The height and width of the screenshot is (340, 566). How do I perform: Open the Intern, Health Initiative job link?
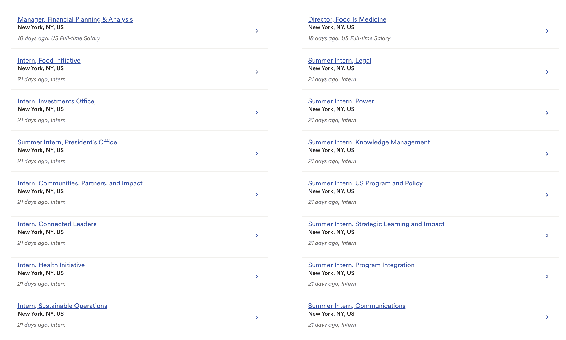coord(51,265)
